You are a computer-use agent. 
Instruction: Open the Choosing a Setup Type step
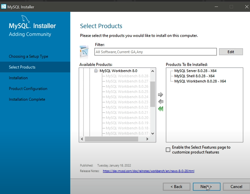point(28,56)
